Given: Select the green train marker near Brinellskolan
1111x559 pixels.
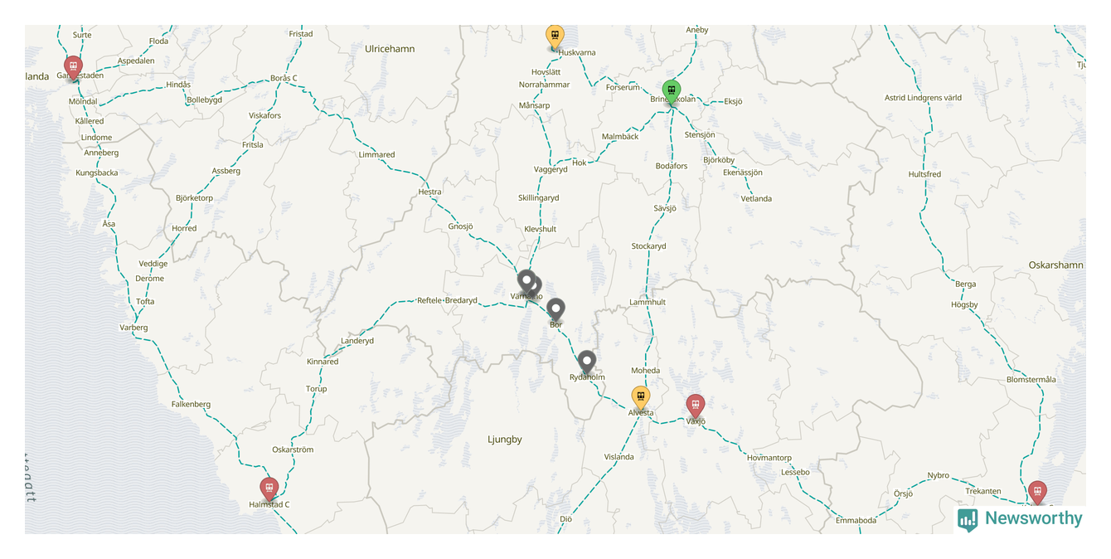Looking at the screenshot, I should tap(672, 91).
